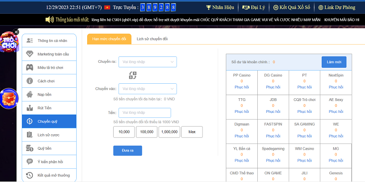The image size is (365, 182).
Task: Choose the 100,000 amount preset
Action: point(146,131)
